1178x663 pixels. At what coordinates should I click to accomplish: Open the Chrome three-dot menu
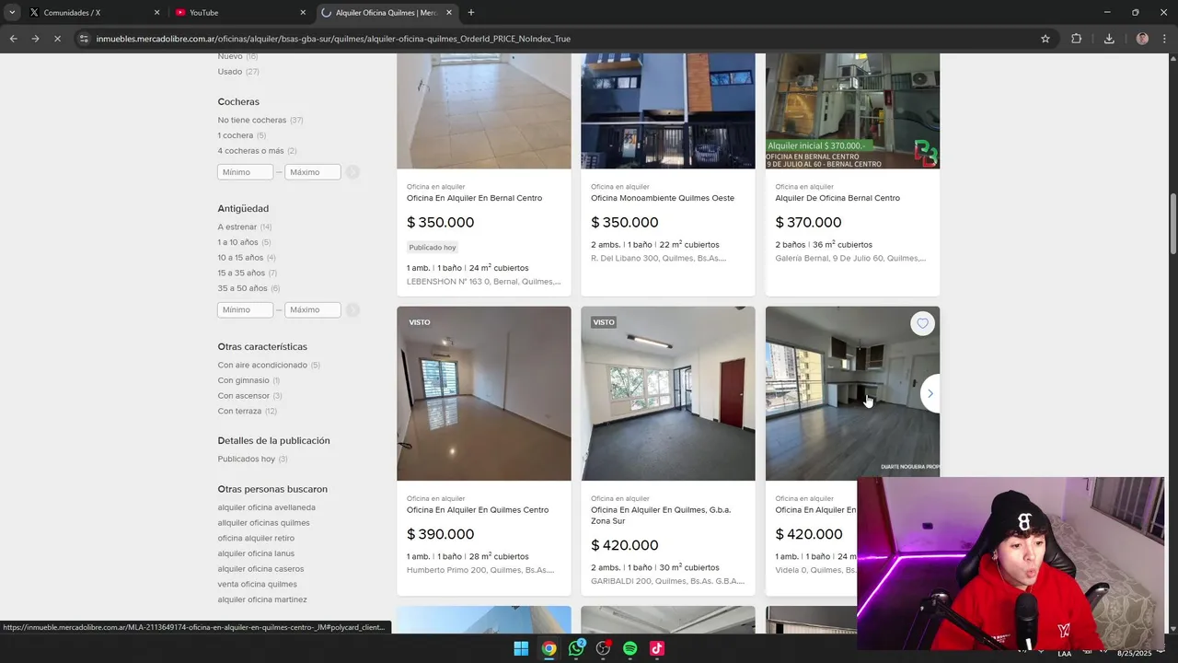1164,39
